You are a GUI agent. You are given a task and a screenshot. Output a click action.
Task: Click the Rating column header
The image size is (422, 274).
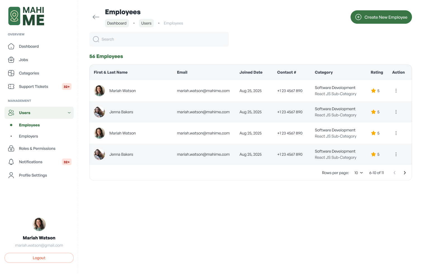pyautogui.click(x=377, y=72)
